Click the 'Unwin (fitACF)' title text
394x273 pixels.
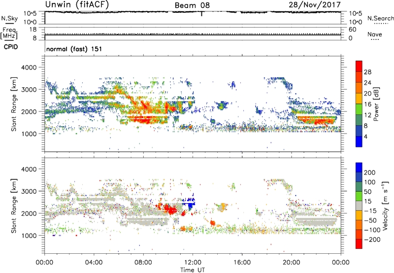77,4
